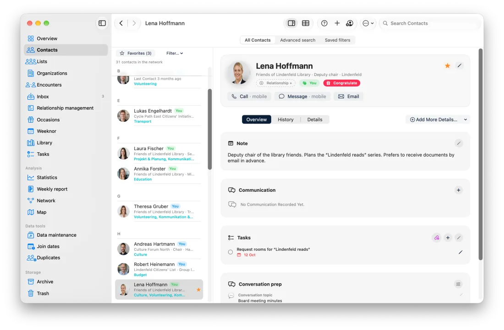Switch to the Details tab
The height and width of the screenshot is (330, 504).
pyautogui.click(x=315, y=119)
